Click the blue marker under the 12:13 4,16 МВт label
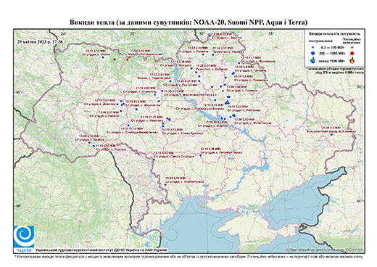 (103, 57)
